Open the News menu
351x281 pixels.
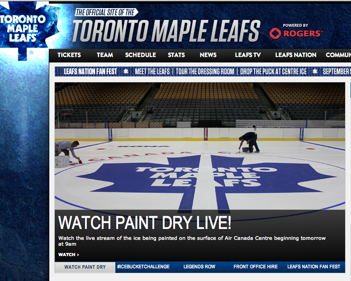point(208,55)
